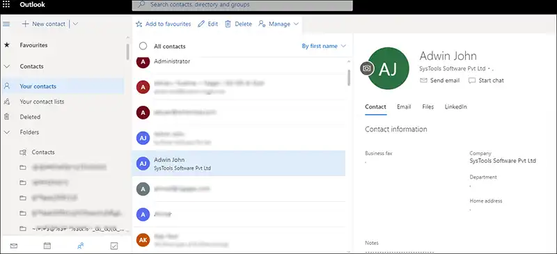The height and width of the screenshot is (254, 557).
Task: Open the Contact tab
Action: (x=375, y=107)
